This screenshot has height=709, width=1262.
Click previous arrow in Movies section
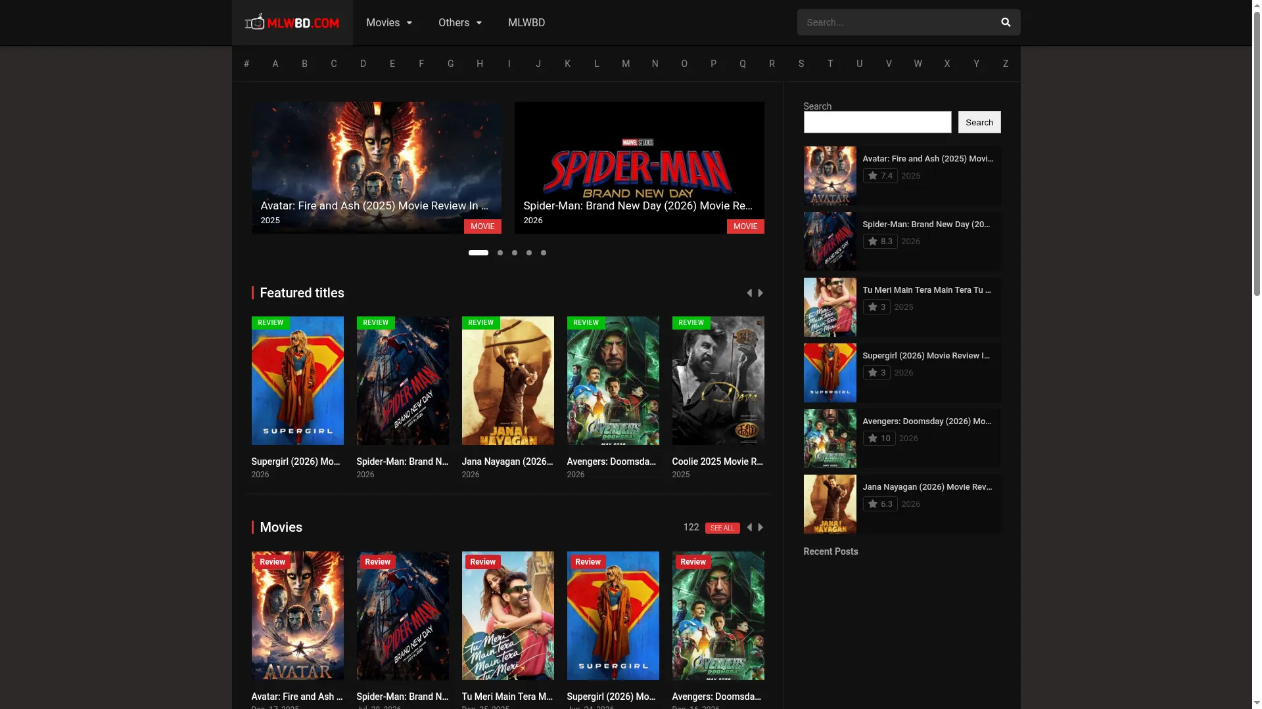click(749, 527)
